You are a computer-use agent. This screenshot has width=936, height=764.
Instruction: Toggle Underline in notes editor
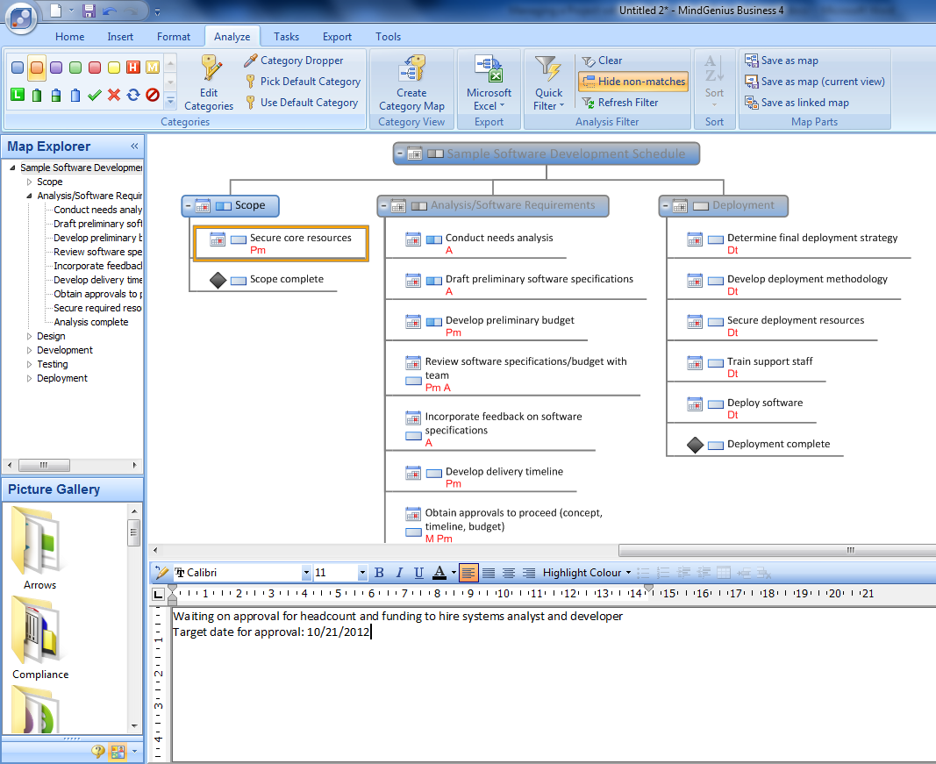419,573
